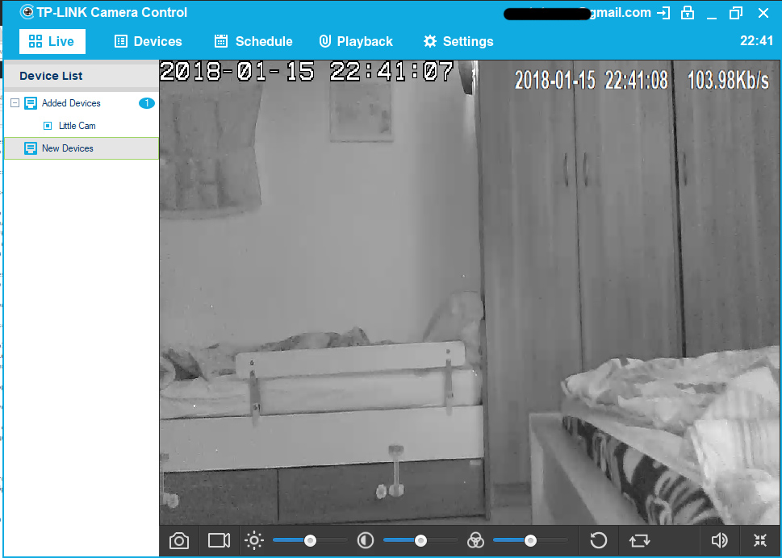This screenshot has width=782, height=558.
Task: Switch to the Devices tab
Action: [148, 41]
